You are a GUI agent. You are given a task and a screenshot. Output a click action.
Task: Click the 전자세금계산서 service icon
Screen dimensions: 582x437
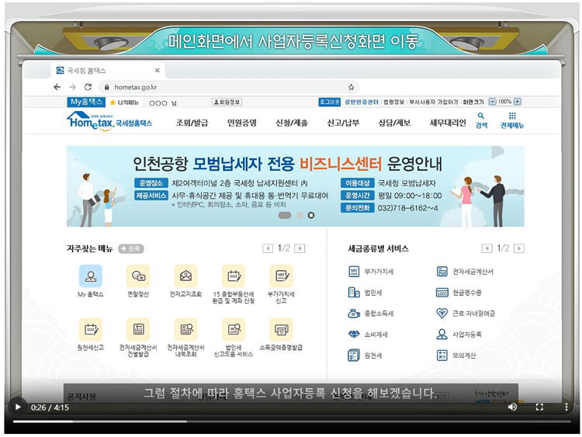[442, 272]
